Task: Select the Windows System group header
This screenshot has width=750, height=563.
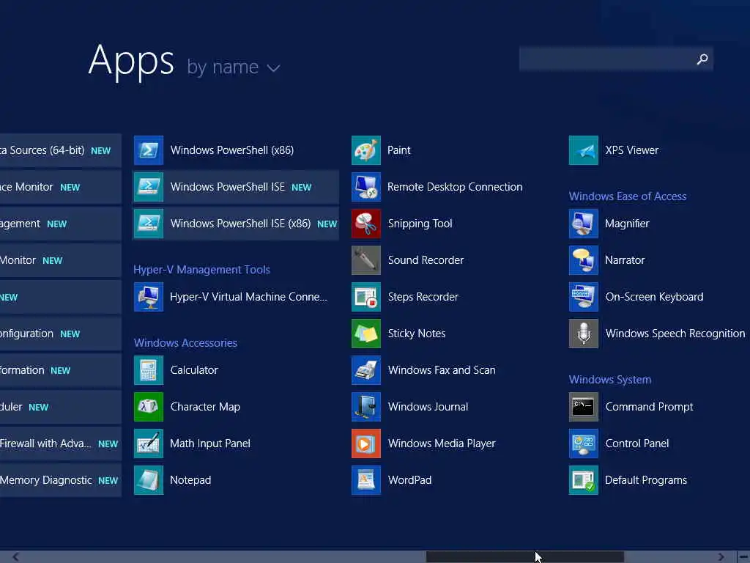Action: pyautogui.click(x=610, y=380)
